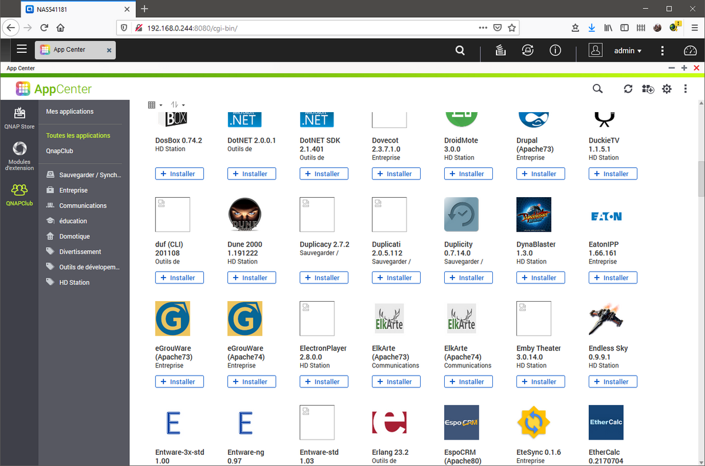The image size is (705, 466).
Task: Open a new browser tab
Action: click(145, 9)
